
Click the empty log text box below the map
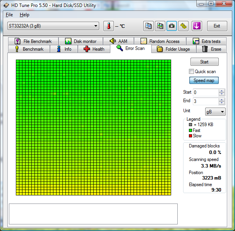[x=93, y=214]
